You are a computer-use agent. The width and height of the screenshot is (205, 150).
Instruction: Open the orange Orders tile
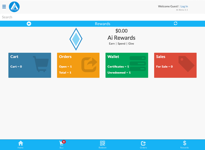coord(78,65)
